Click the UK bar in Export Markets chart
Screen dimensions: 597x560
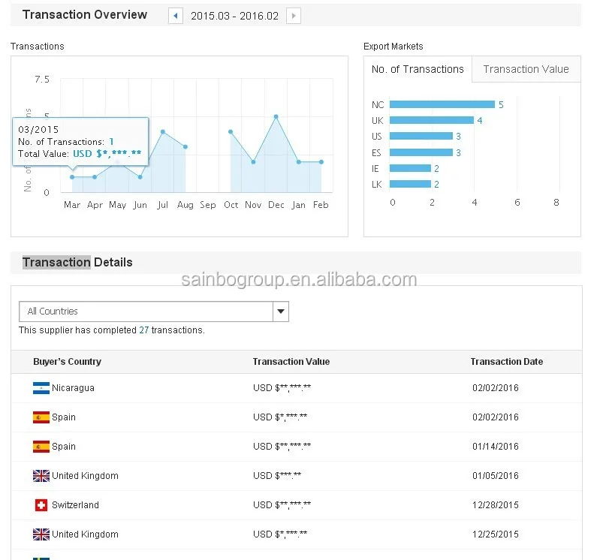[432, 120]
